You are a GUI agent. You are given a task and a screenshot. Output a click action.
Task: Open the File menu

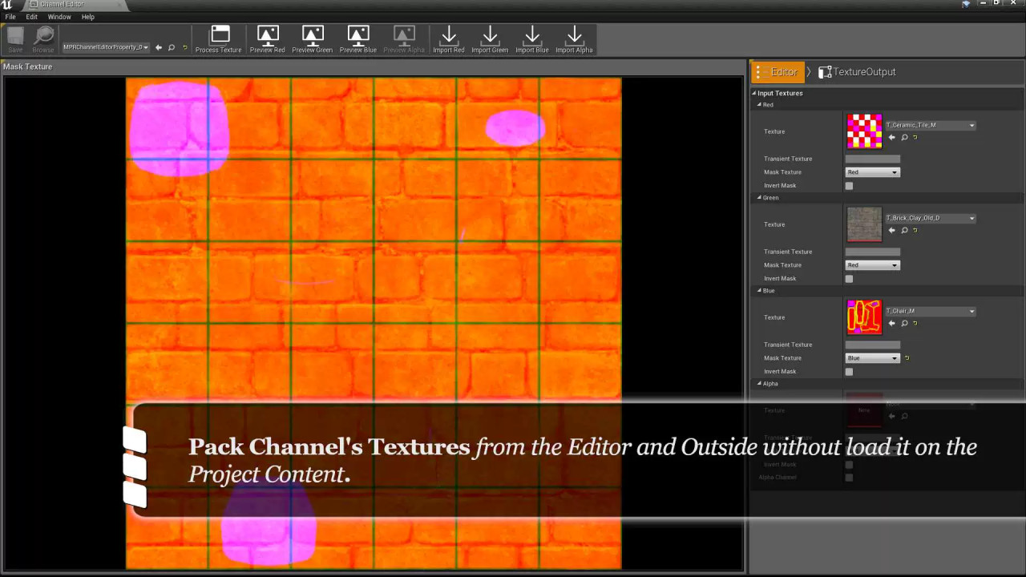[10, 17]
